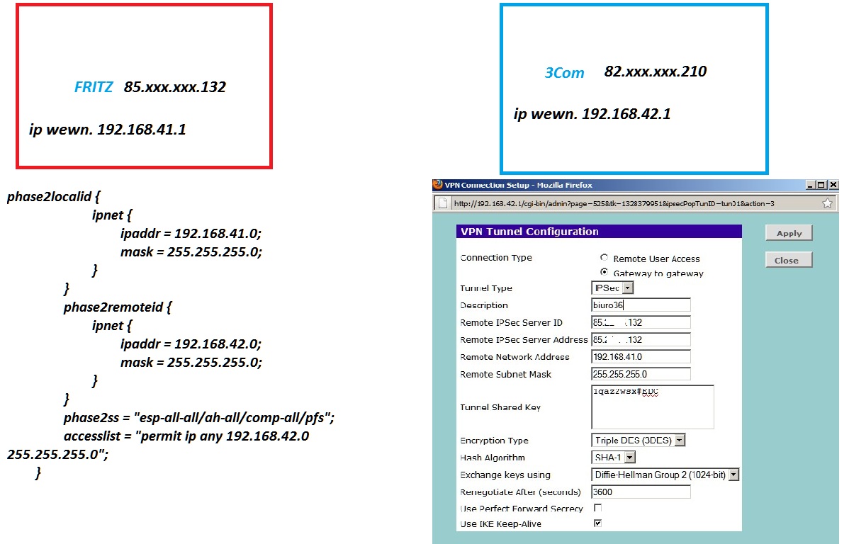
Task: Click the Remote IPSec Server ID field
Action: point(641,322)
